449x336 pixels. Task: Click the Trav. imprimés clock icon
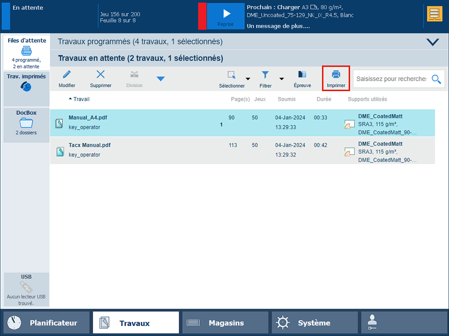[26, 86]
